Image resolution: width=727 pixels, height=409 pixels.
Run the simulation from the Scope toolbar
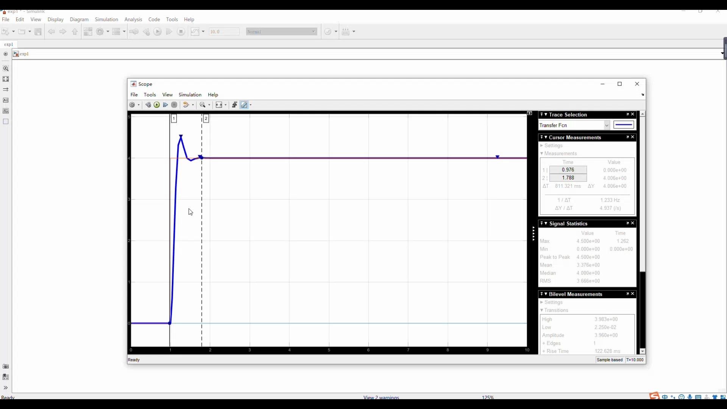(156, 105)
